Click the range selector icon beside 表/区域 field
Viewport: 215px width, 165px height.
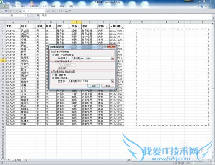click(x=112, y=58)
